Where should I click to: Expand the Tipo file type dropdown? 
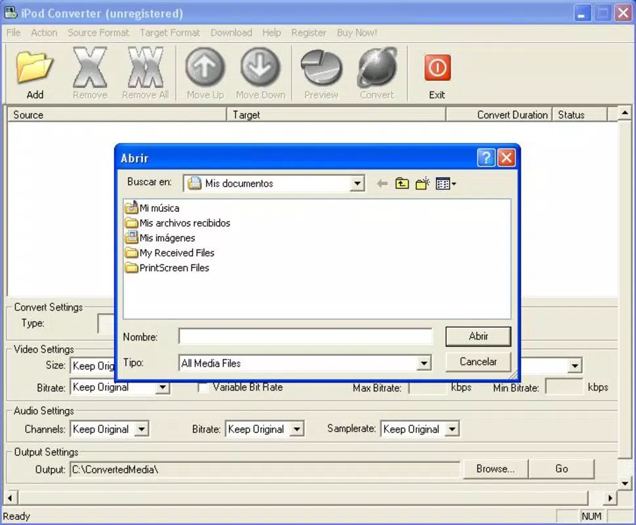424,363
